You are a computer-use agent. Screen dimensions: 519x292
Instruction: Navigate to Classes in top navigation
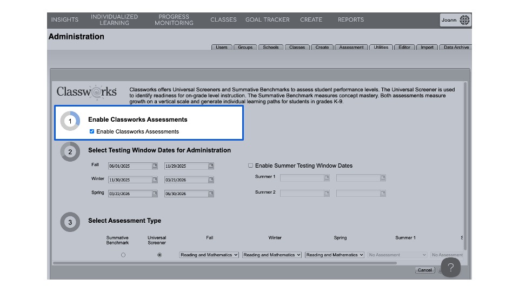point(223,20)
